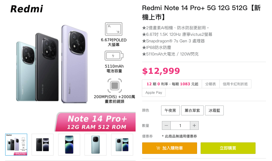View the black phone front-and-back thumbnail
Screen dimensions: 272x161
43,145
